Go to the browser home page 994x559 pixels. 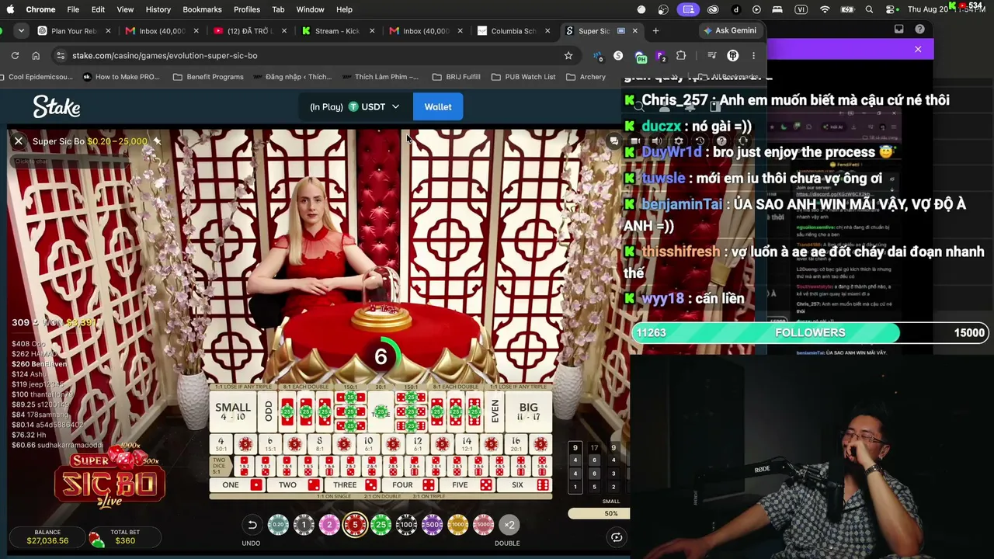click(36, 55)
